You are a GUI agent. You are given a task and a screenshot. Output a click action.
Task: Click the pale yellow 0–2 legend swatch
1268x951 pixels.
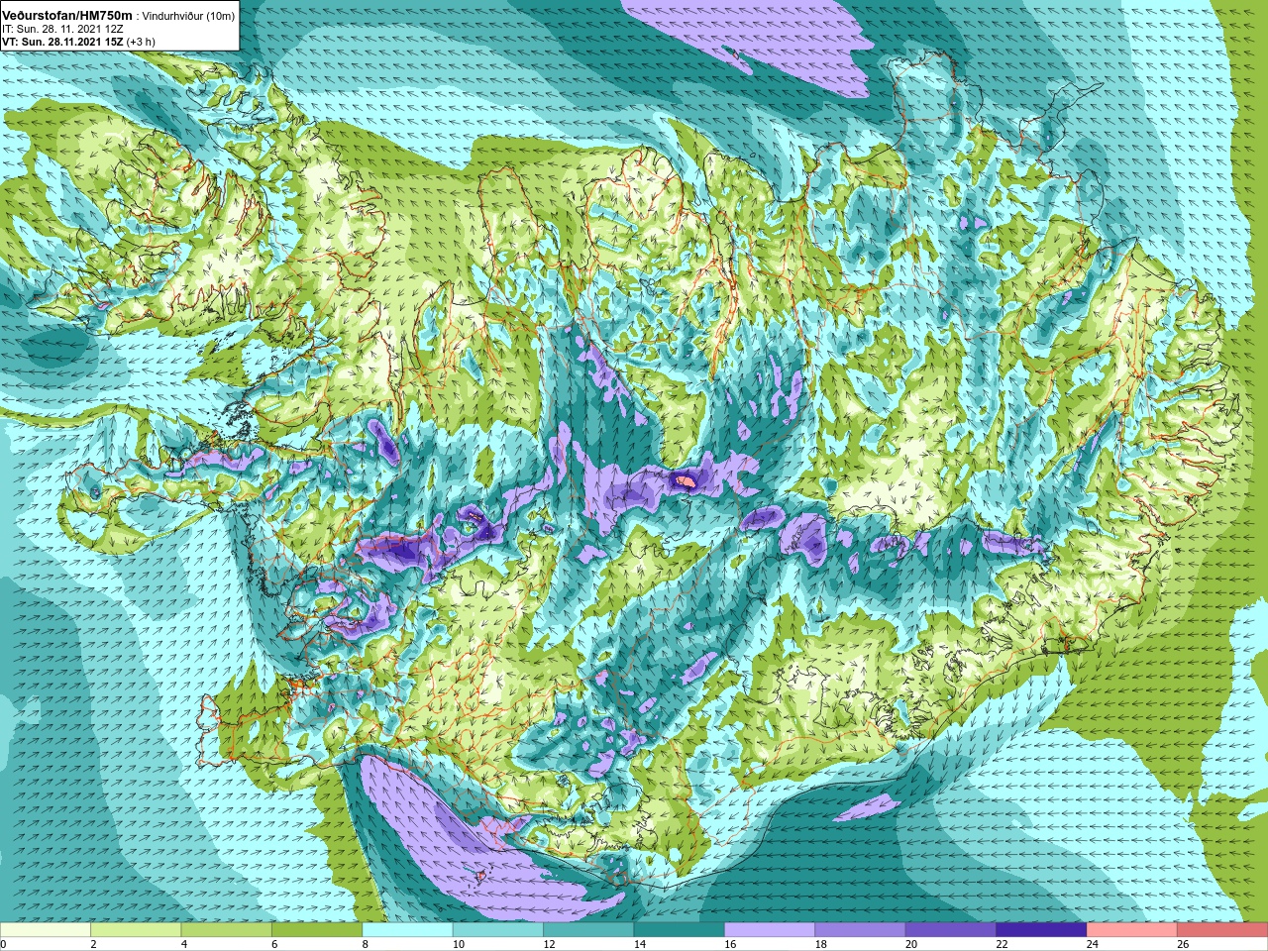46,930
